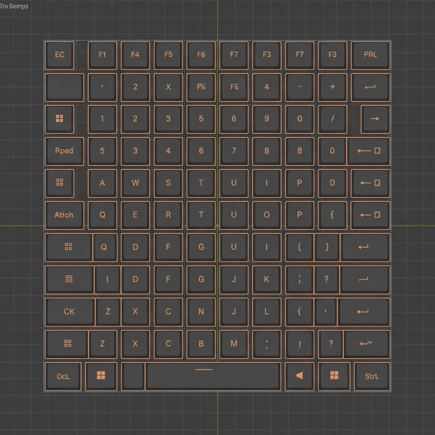Click the grid icon key left of the Z key
The height and width of the screenshot is (435, 435).
68,344
